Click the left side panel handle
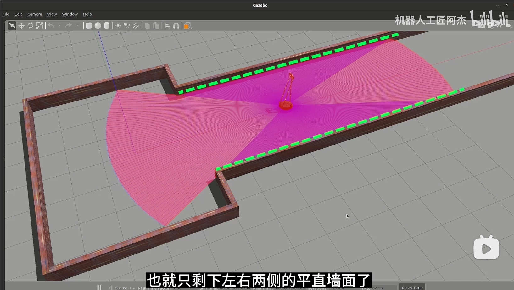 [x=3, y=158]
